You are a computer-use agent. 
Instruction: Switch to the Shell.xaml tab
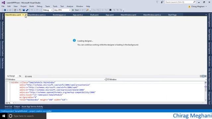94,15
